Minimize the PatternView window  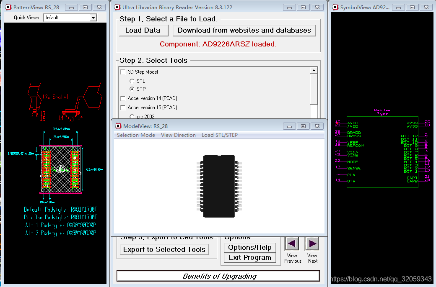click(71, 8)
